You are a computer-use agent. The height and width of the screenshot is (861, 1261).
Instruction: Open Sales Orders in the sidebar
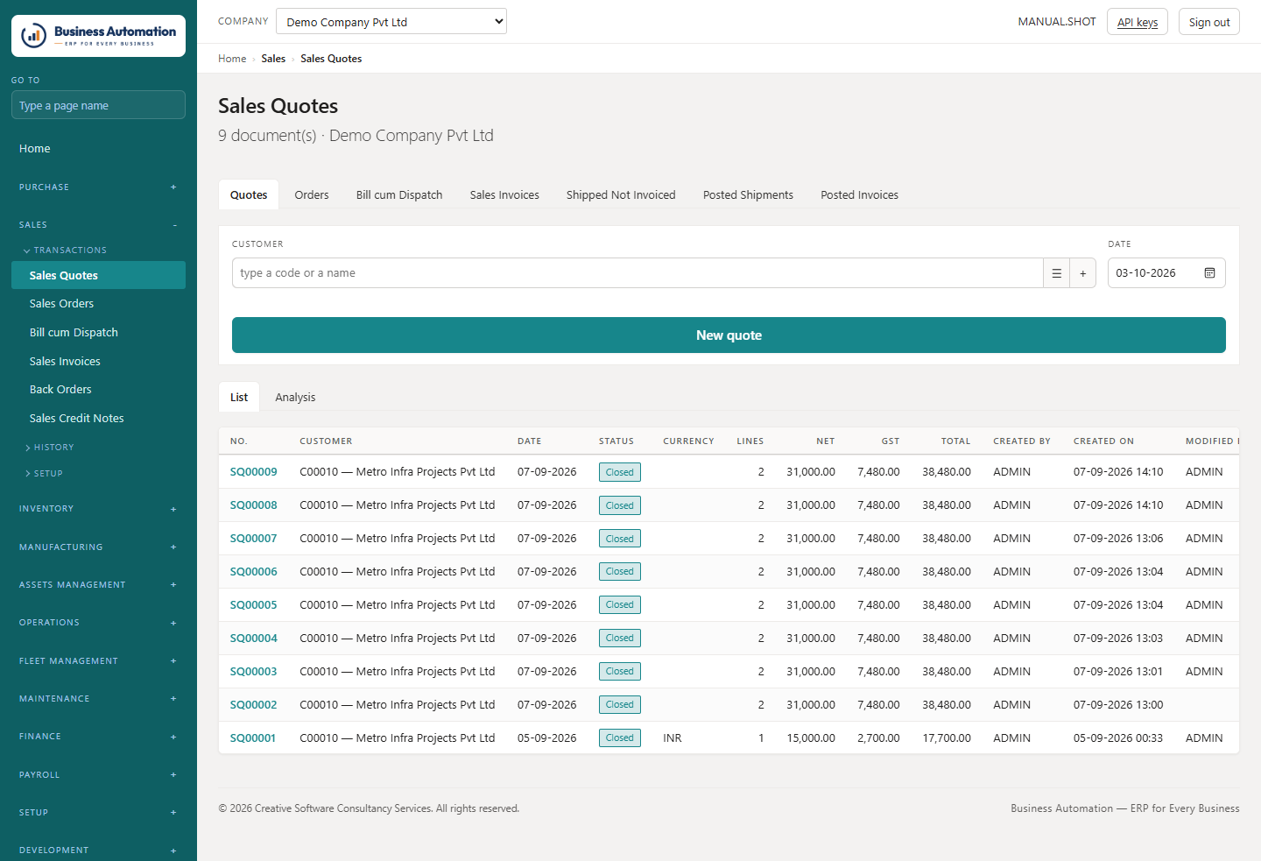click(98, 304)
